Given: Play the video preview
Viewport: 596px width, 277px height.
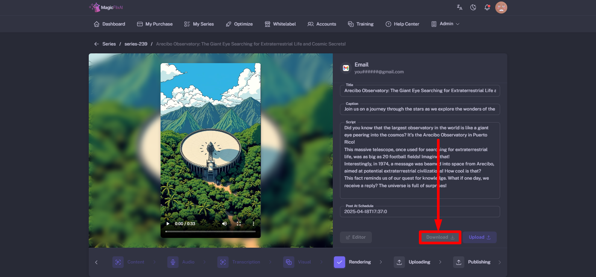Looking at the screenshot, I should (x=168, y=224).
